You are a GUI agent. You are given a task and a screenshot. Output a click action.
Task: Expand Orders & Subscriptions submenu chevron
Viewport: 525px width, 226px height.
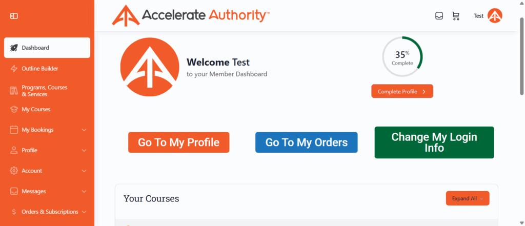coord(84,212)
